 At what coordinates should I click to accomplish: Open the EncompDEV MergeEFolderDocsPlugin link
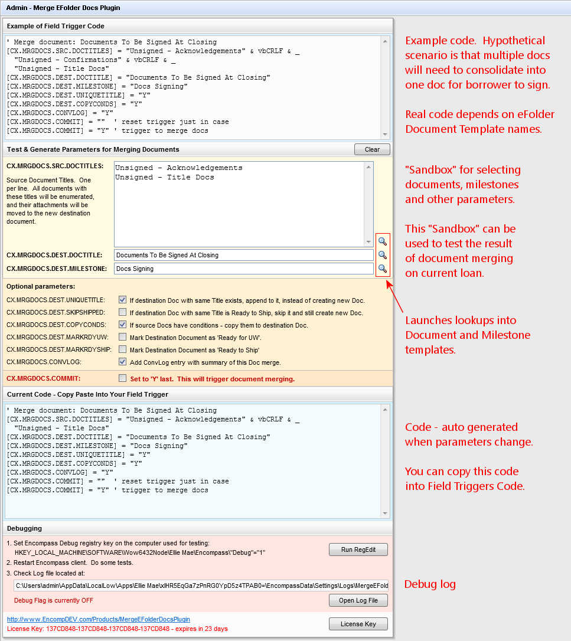point(99,619)
